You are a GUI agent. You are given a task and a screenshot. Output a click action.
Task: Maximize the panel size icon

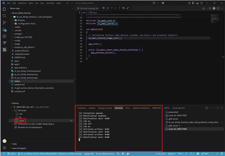(218, 108)
